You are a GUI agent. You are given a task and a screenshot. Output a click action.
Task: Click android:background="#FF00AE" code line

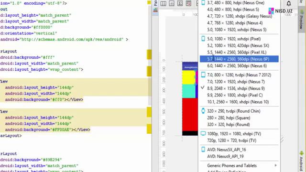48,129
